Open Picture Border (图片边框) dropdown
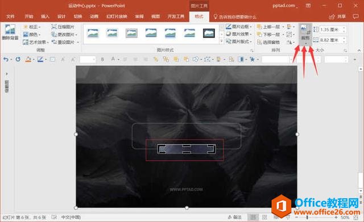 239,27
